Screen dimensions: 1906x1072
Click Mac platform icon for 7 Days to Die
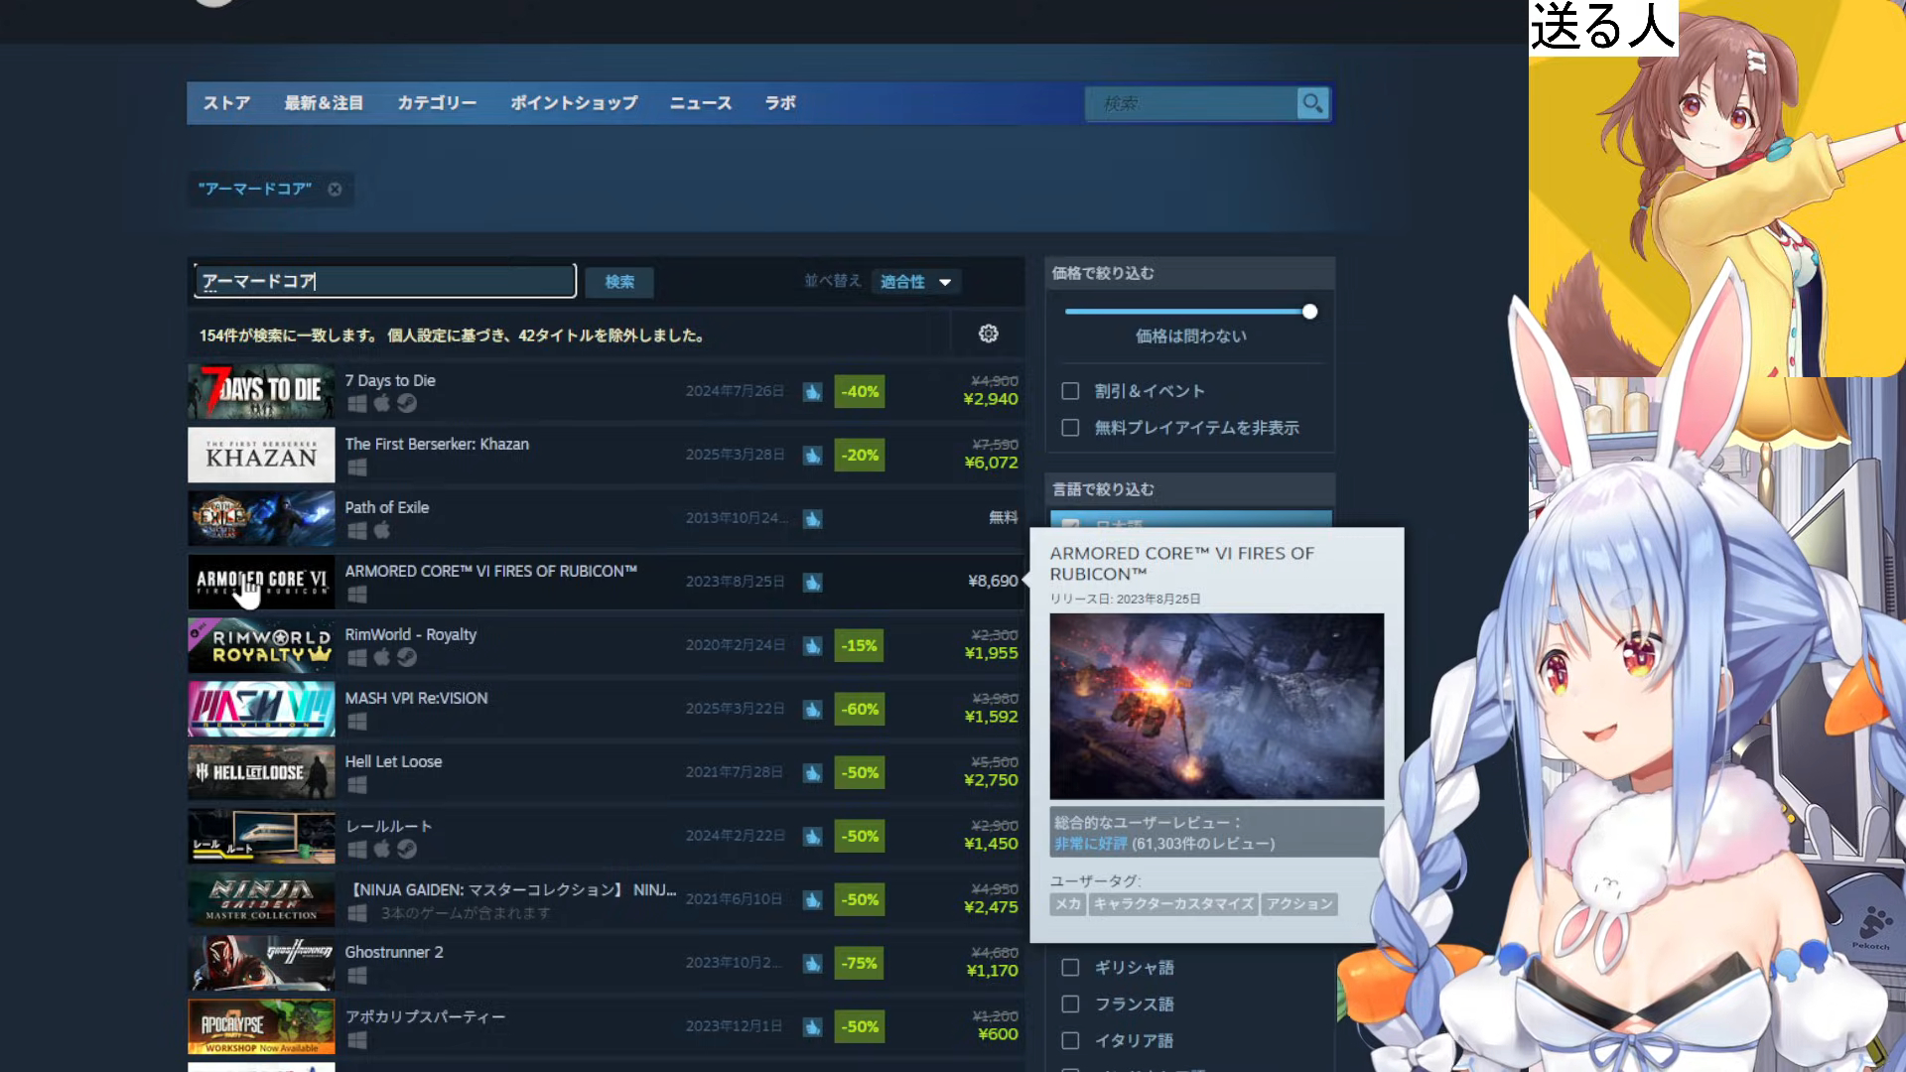(x=382, y=403)
